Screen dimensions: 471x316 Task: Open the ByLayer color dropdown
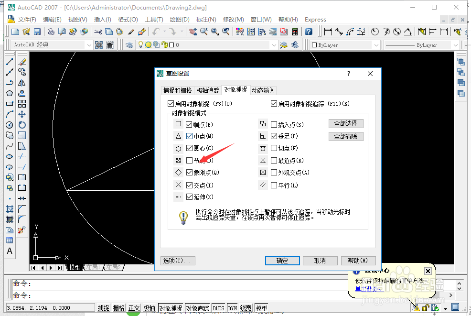376,45
